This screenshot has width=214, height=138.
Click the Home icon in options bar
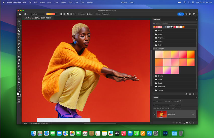point(20,14)
